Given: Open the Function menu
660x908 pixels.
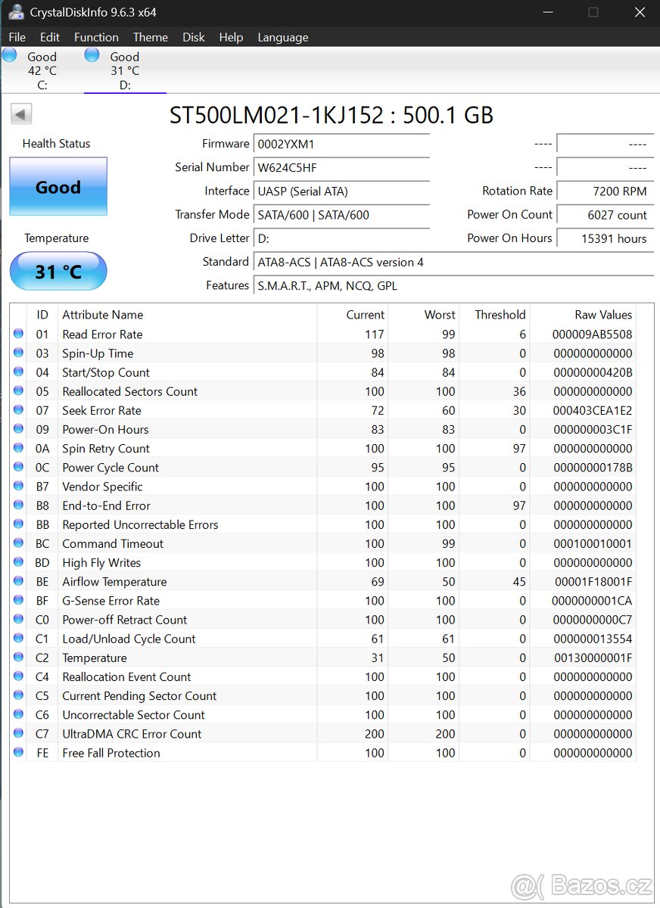Looking at the screenshot, I should point(96,37).
